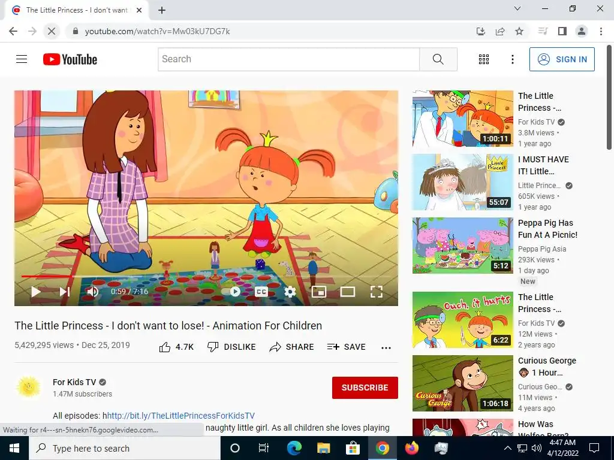Screen dimensions: 614x460
Task: View site information lock icon
Action: tap(76, 31)
